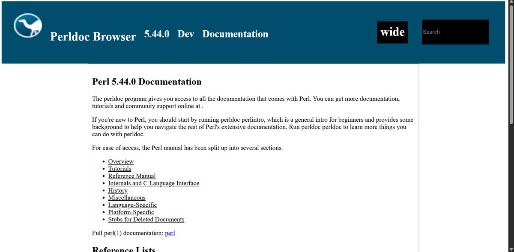The width and height of the screenshot is (514, 252).
Task: Open the Documentation menu in header
Action: click(x=235, y=34)
